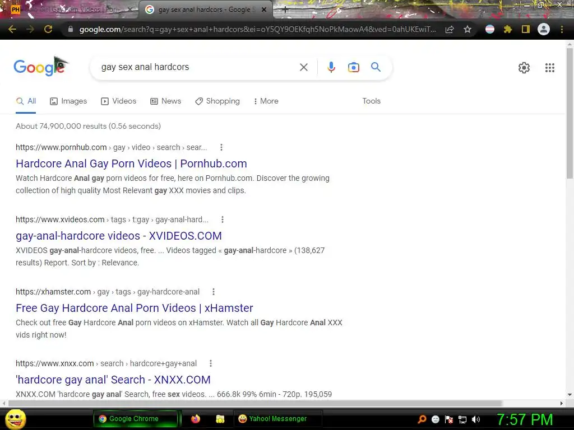Start voice search microphone
This screenshot has width=574, height=430.
pos(331,67)
